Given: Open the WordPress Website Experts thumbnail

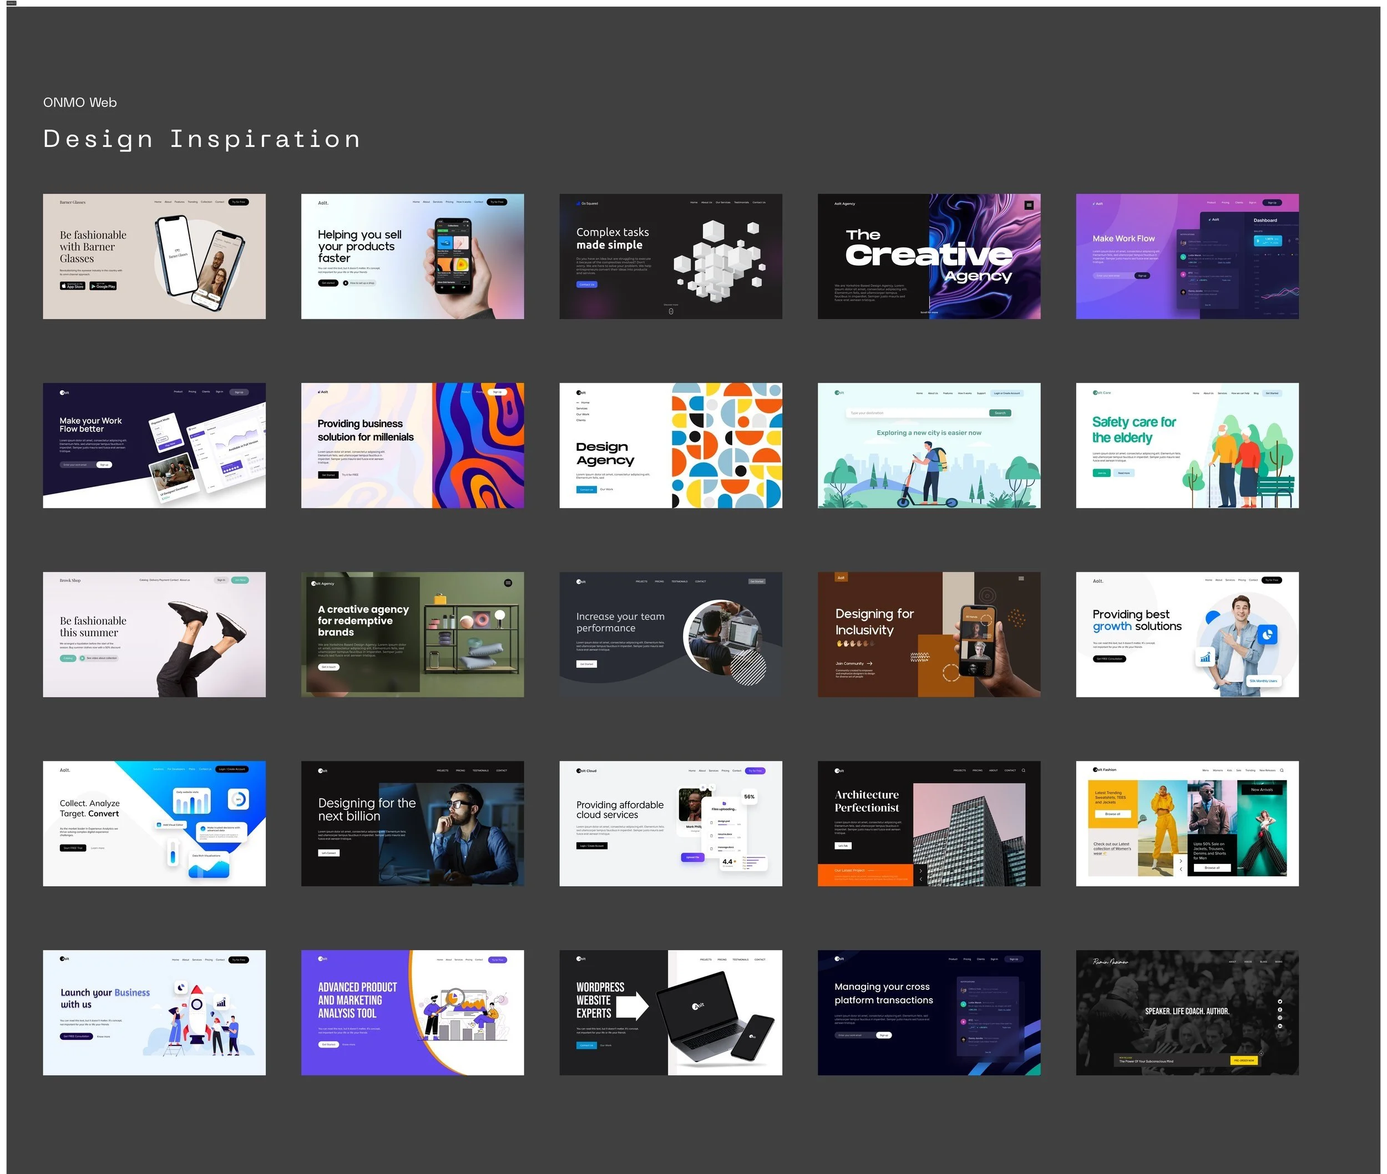Looking at the screenshot, I should (671, 1012).
